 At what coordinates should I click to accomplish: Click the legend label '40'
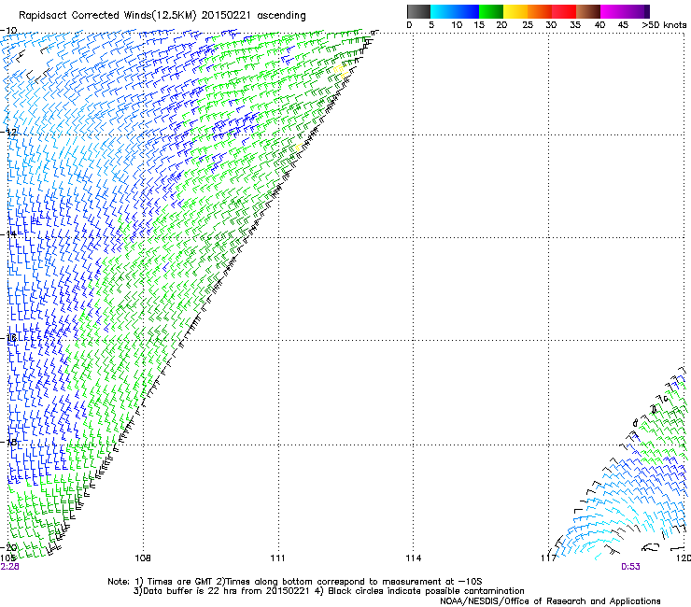(599, 25)
